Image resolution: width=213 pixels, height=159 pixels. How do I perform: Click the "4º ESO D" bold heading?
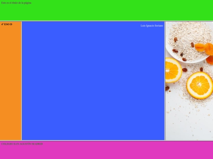click(x=7, y=24)
